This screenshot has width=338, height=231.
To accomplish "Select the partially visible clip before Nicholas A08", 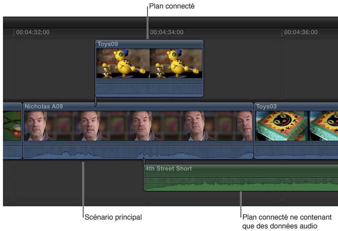I will pos(12,131).
